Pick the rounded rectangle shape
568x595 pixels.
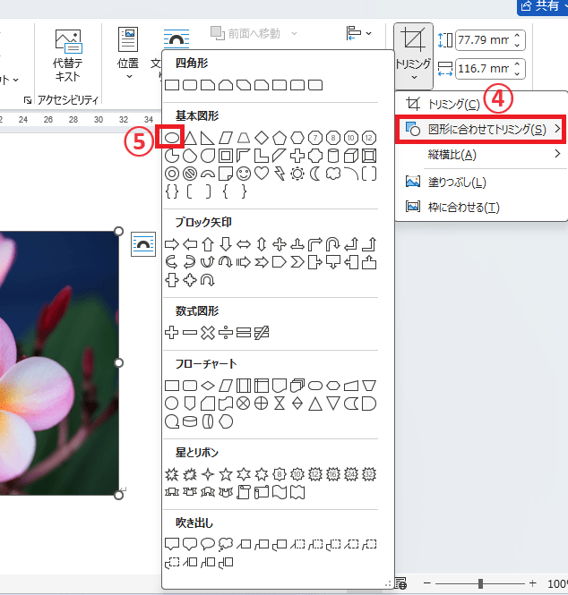pos(190,85)
